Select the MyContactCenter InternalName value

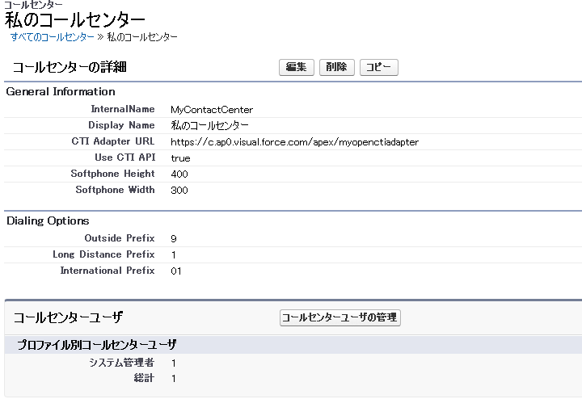pyautogui.click(x=212, y=110)
